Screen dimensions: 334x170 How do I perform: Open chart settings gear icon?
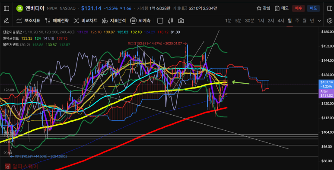coord(329,21)
